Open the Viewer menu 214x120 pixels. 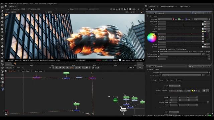pyautogui.click(x=19, y=4)
